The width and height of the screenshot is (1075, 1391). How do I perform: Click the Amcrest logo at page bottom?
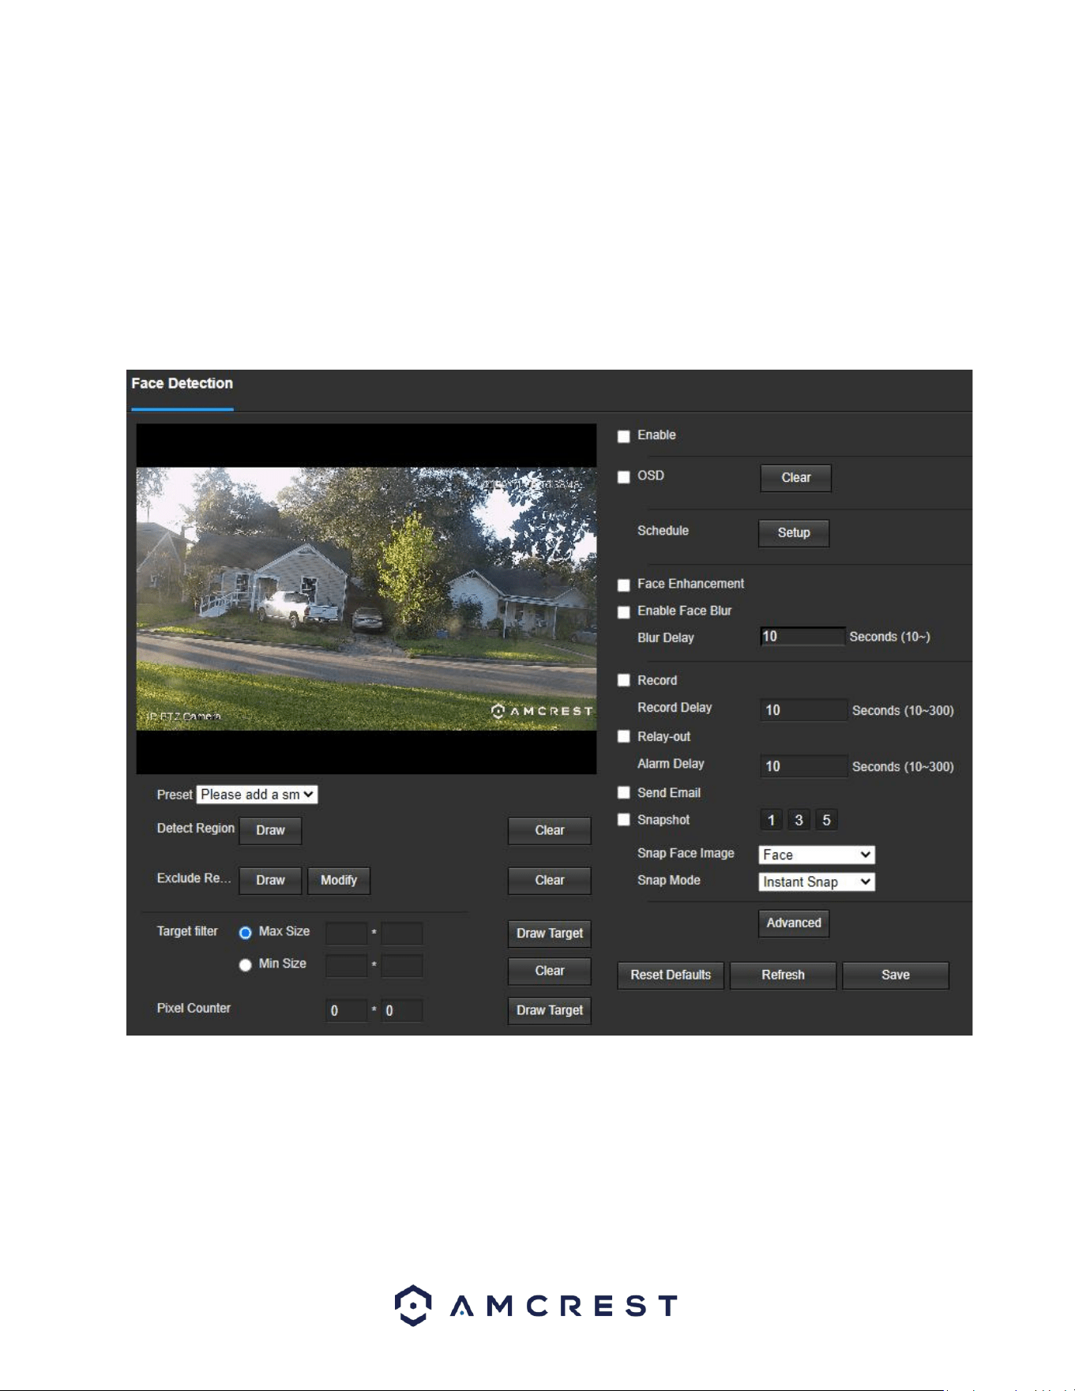coord(536,1305)
